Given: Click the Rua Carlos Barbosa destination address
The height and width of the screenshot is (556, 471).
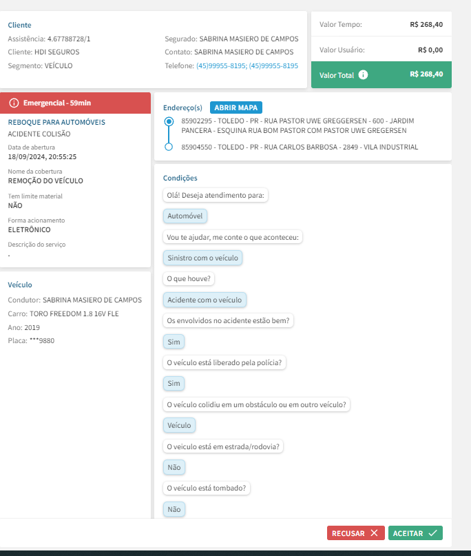Looking at the screenshot, I should coord(299,147).
